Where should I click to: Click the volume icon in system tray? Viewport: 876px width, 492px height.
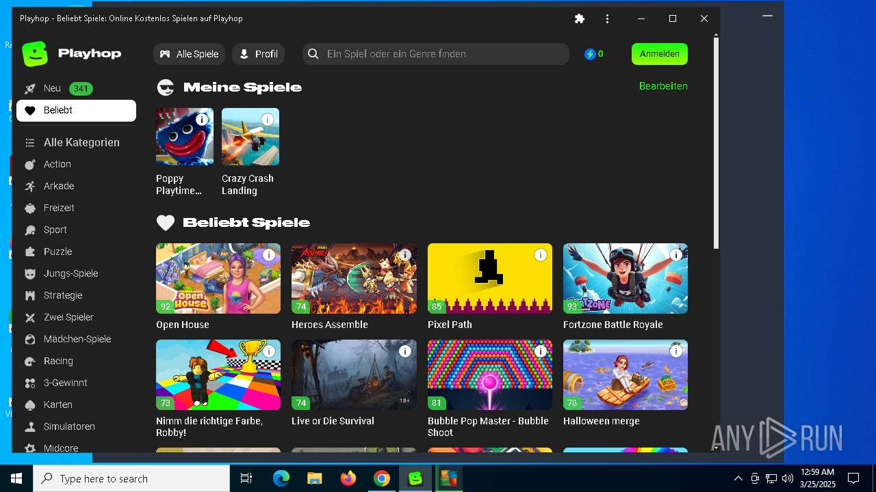click(787, 478)
